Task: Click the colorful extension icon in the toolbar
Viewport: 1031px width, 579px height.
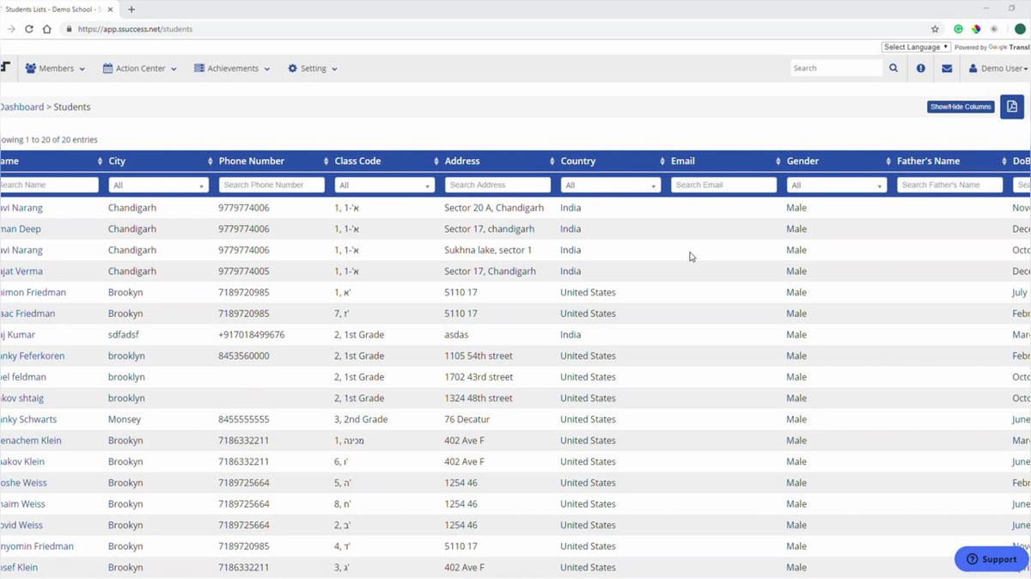Action: [x=976, y=28]
